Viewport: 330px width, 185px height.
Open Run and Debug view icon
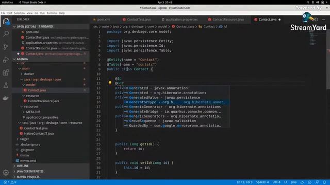[x=6, y=60]
